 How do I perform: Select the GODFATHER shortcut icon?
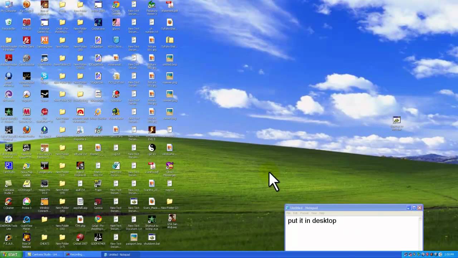(98, 240)
